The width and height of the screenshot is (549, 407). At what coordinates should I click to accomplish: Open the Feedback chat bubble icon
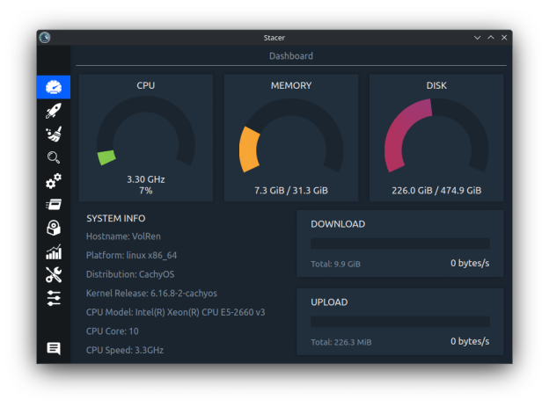[54, 349]
